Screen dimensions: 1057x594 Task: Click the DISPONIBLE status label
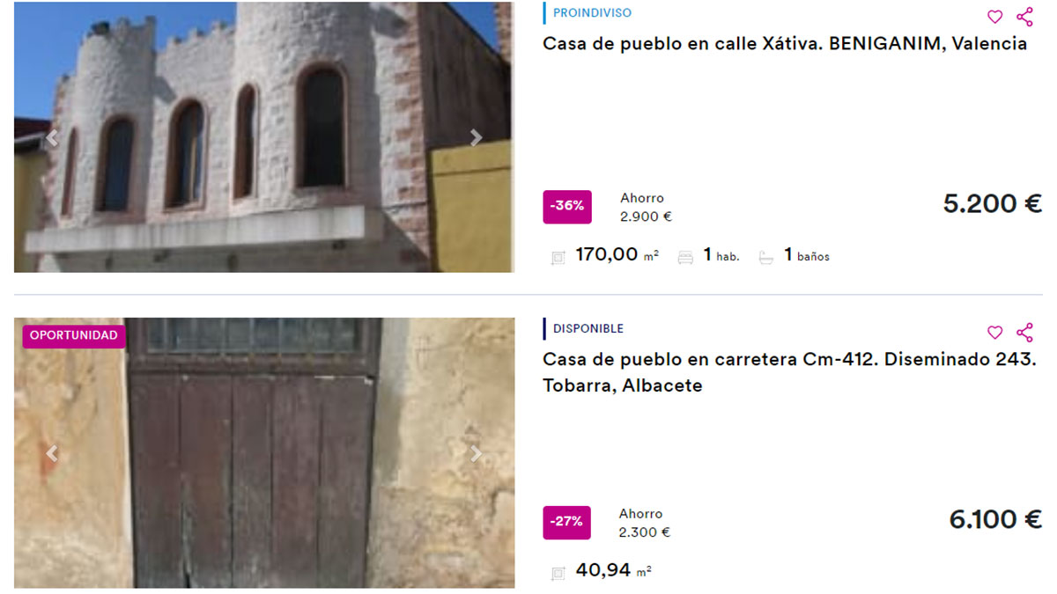tap(588, 329)
